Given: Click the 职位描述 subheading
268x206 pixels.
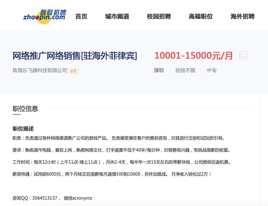Looking at the screenshot, I should click(23, 129).
